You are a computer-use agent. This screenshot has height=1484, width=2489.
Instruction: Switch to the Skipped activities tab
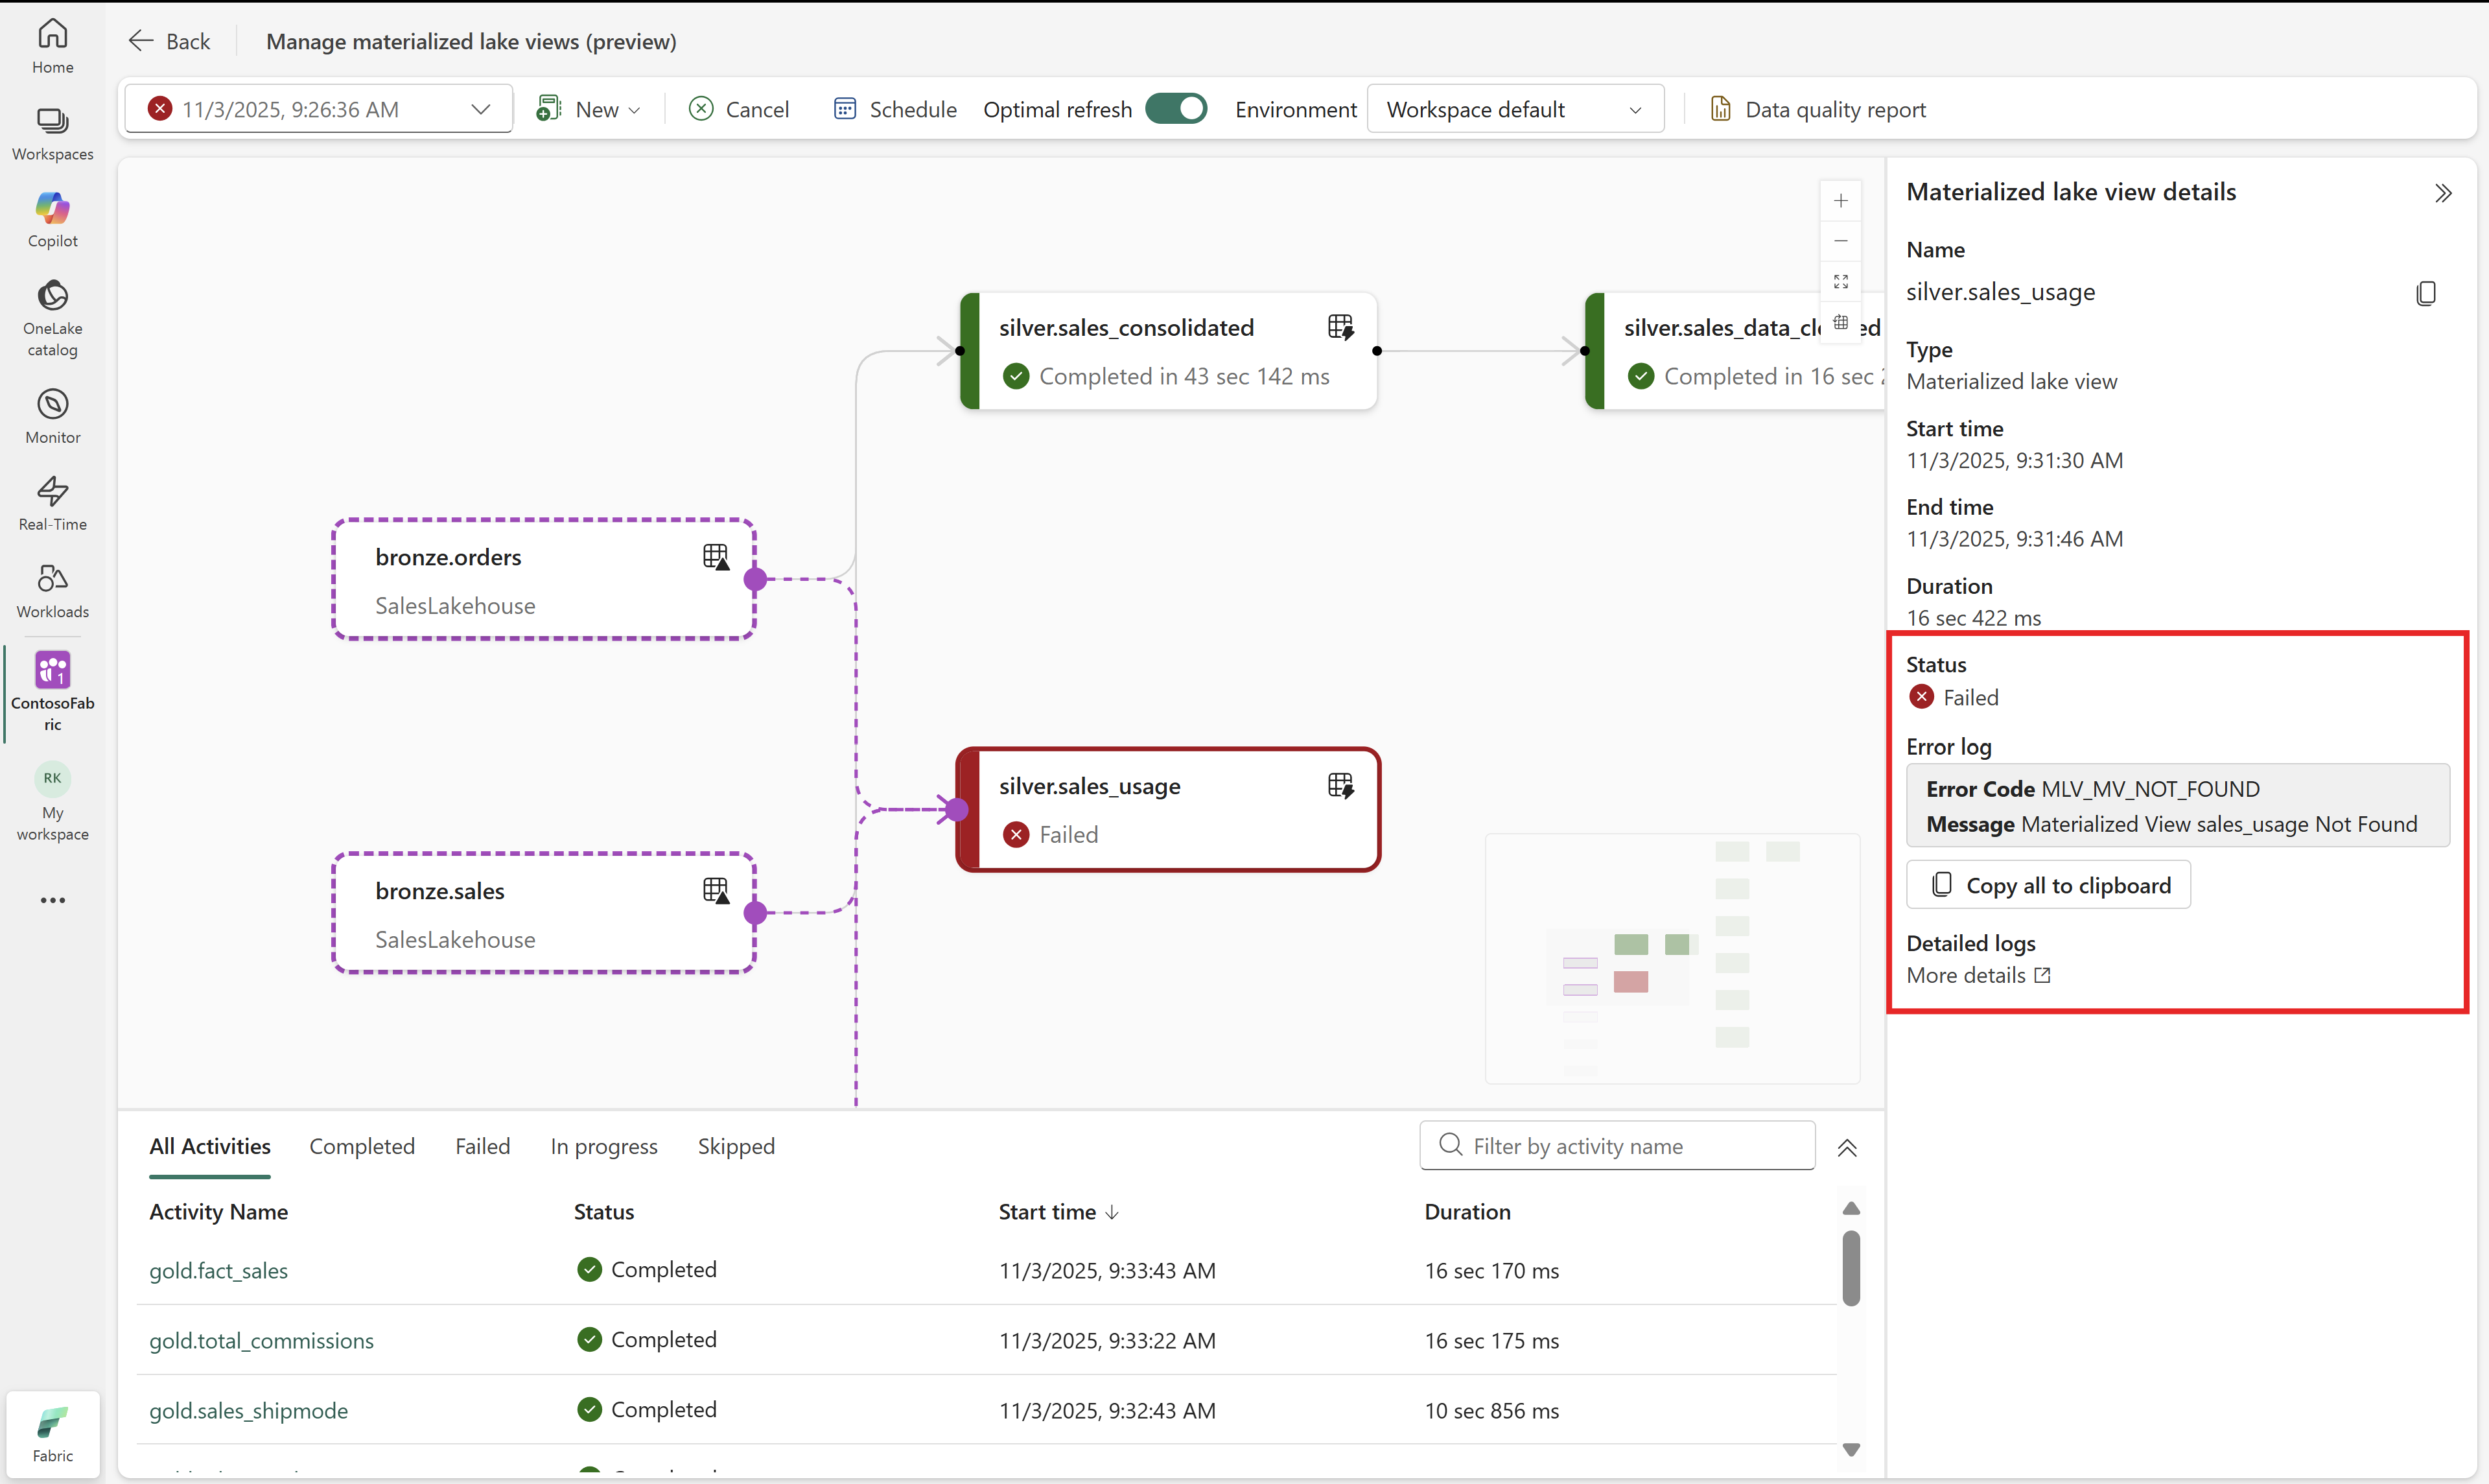(736, 1146)
